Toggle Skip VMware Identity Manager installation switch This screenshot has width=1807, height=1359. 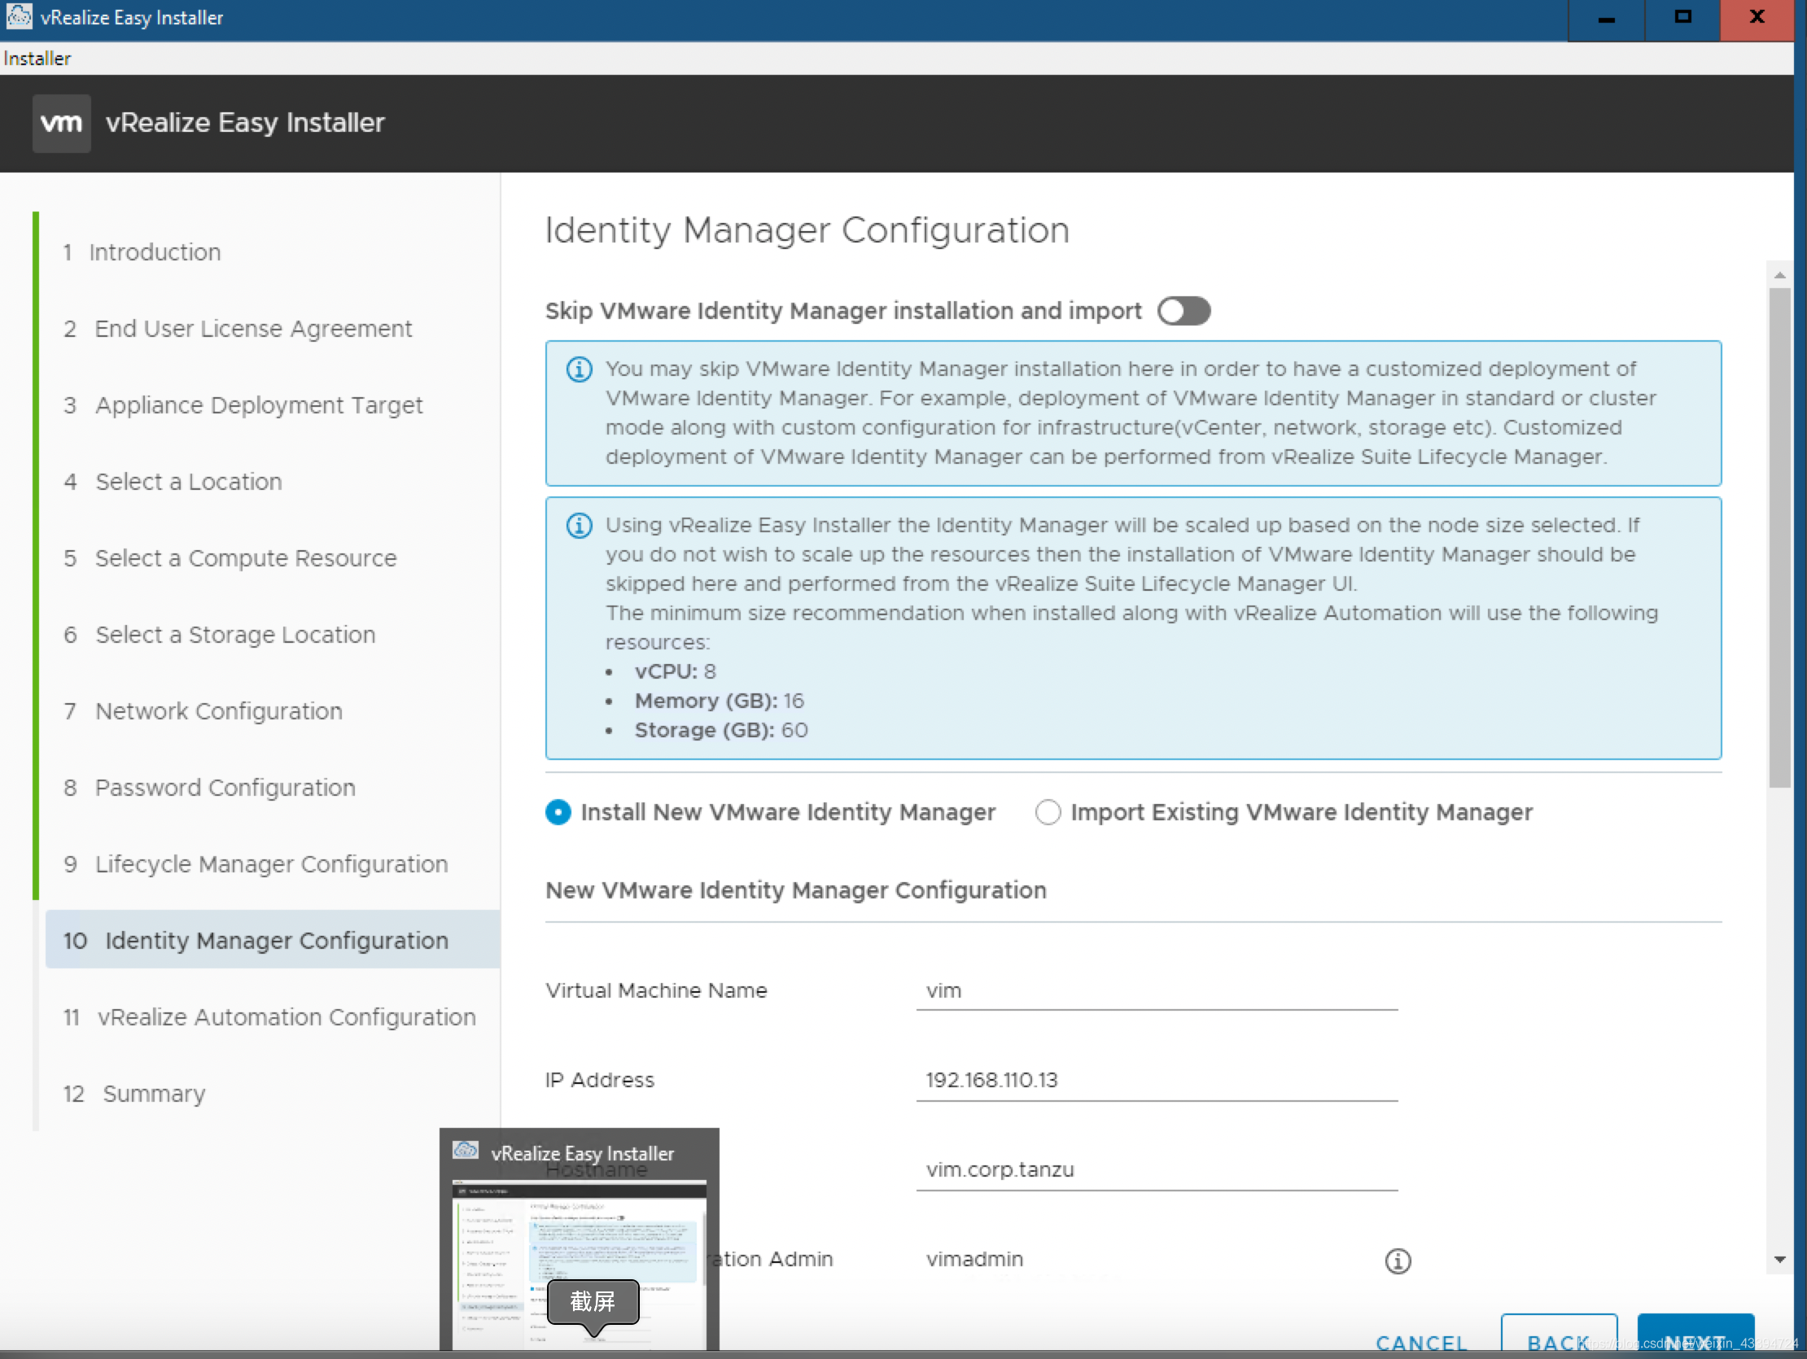tap(1183, 311)
